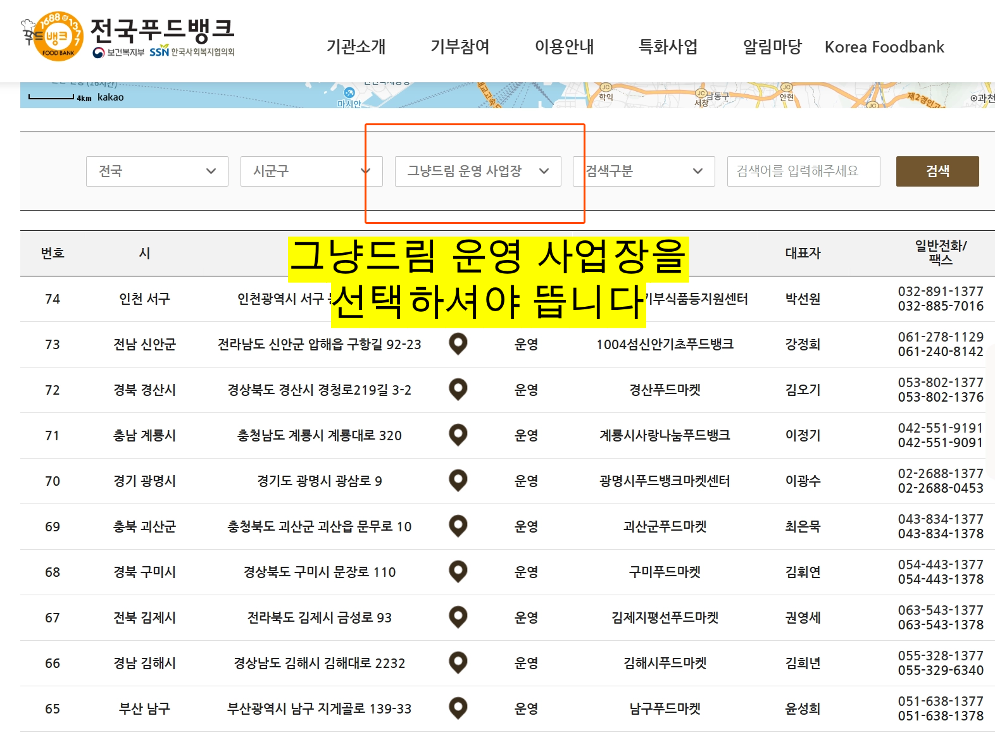Click representative name 권영세
This screenshot has width=995, height=735.
pos(803,617)
